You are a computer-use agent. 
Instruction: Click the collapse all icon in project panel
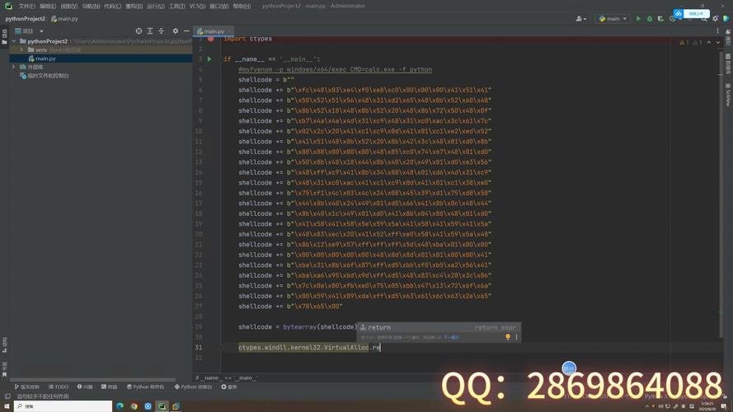pos(162,30)
